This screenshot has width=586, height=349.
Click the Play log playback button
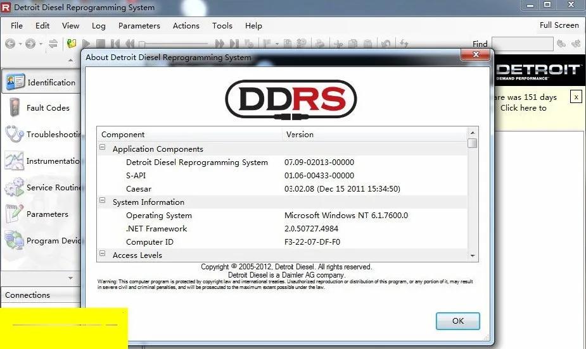point(86,44)
